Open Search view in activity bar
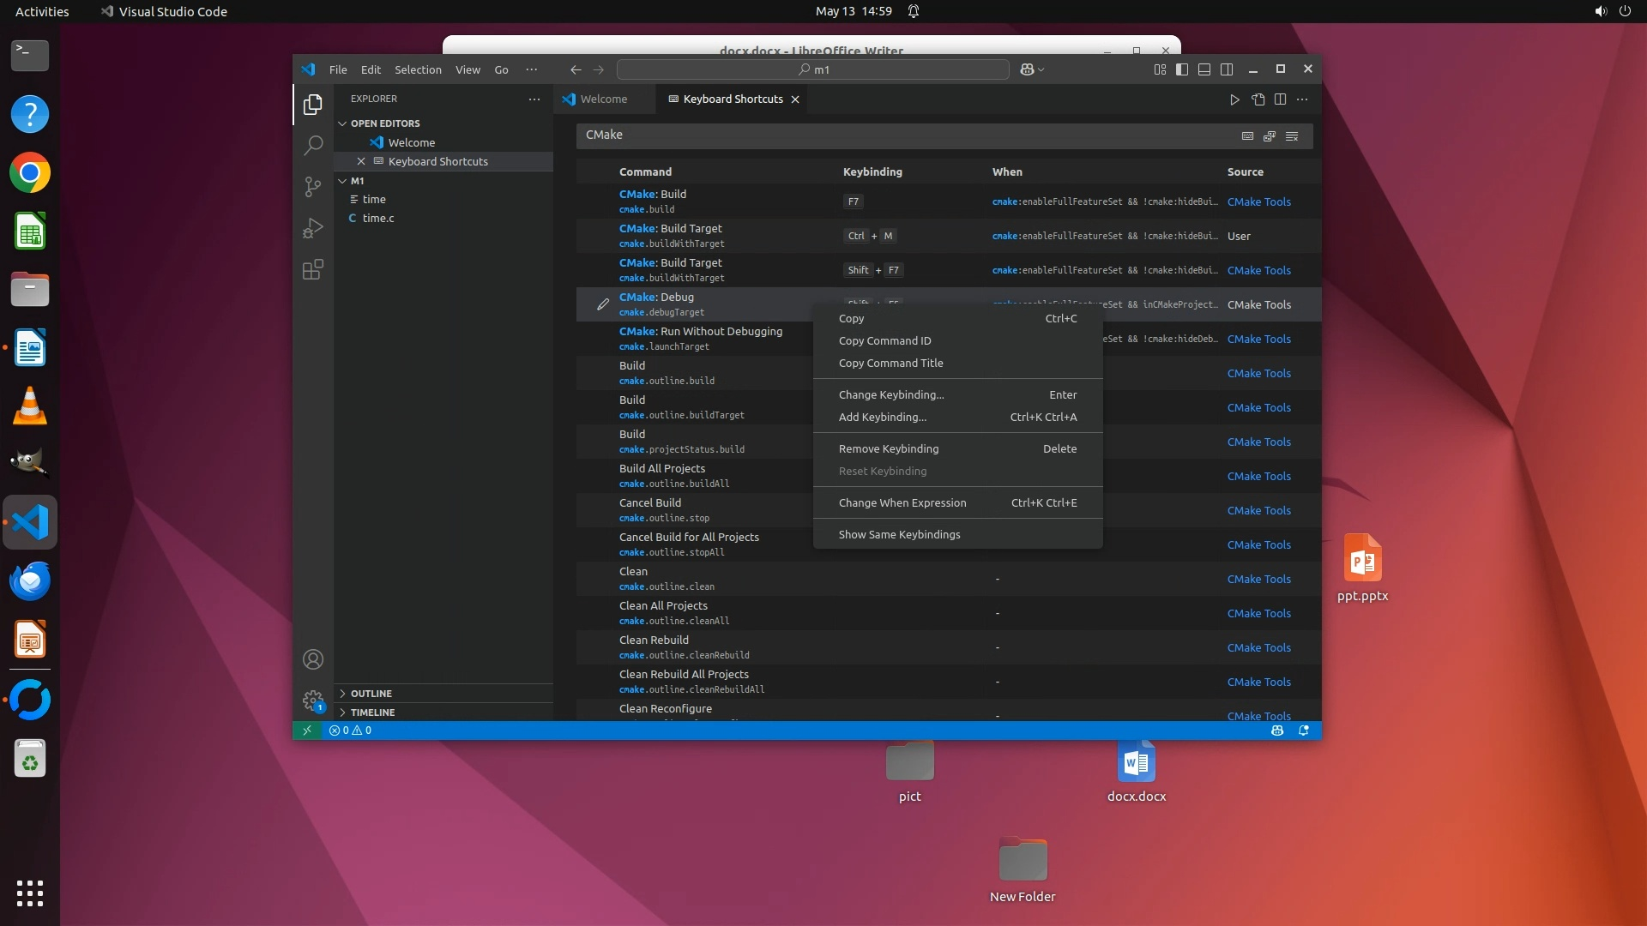Screen dimensions: 1647x926 [313, 145]
